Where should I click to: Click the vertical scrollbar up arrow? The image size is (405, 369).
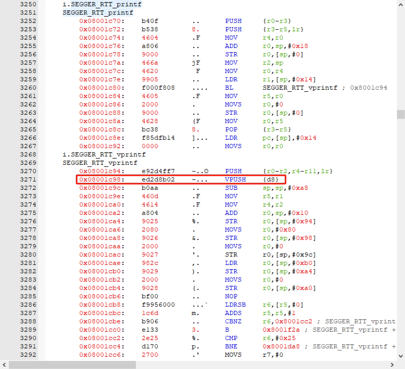(x=401, y=4)
